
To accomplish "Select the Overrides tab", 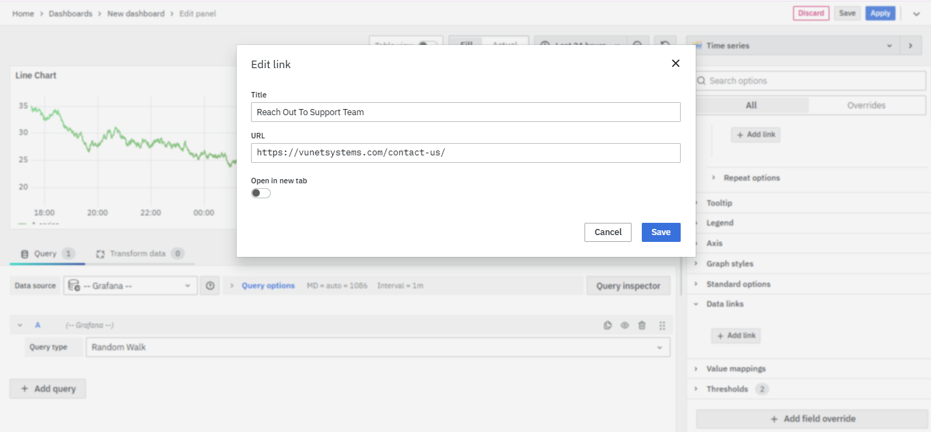I will [866, 106].
